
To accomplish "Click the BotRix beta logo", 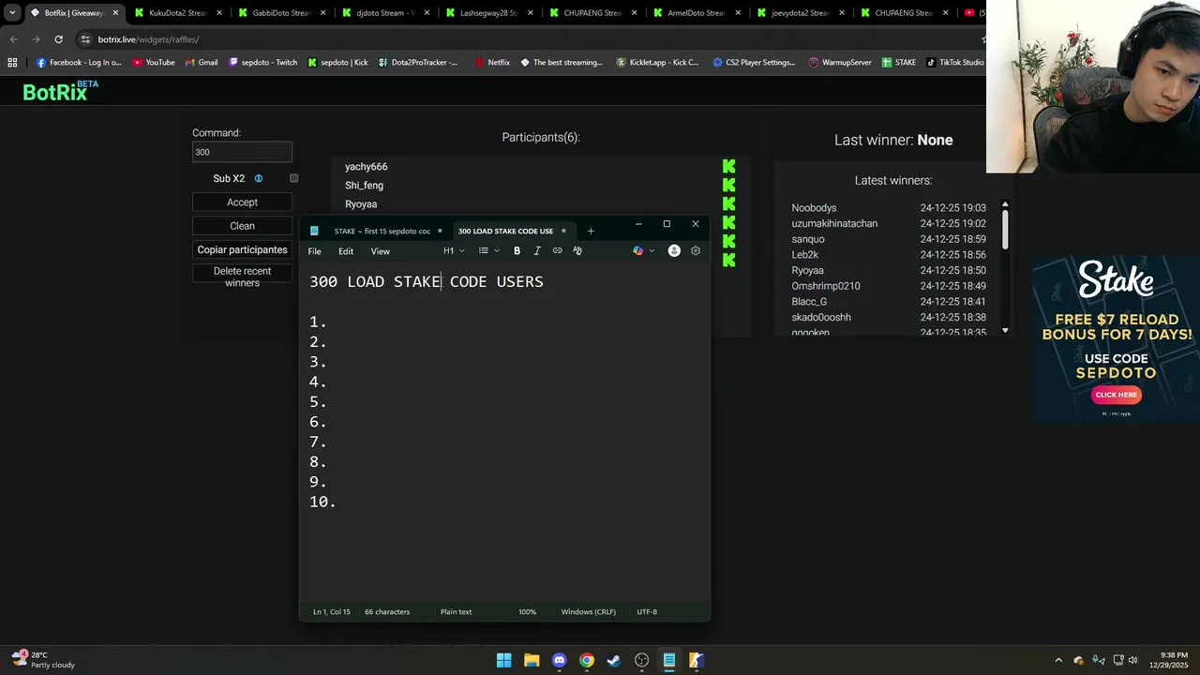I will pos(60,91).
